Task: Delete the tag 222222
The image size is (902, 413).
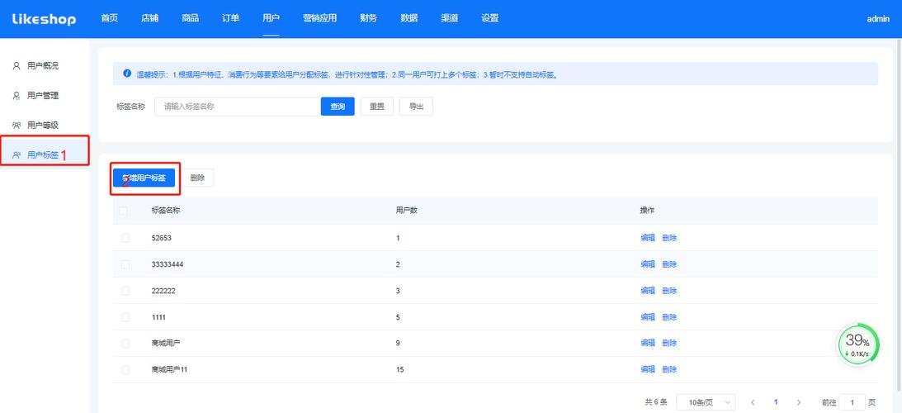Action: 669,291
